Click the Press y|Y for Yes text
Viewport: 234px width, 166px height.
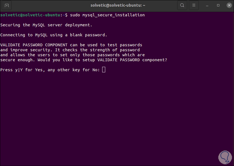22,70
